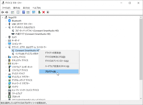Click the scrollbar down arrow
The image size is (143, 105).
[x=141, y=98]
